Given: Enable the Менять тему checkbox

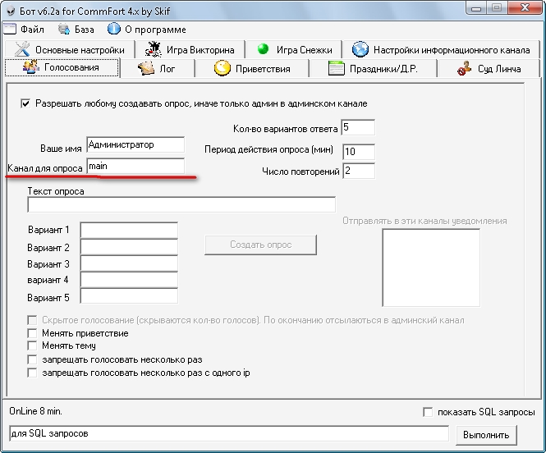Looking at the screenshot, I should pos(33,346).
